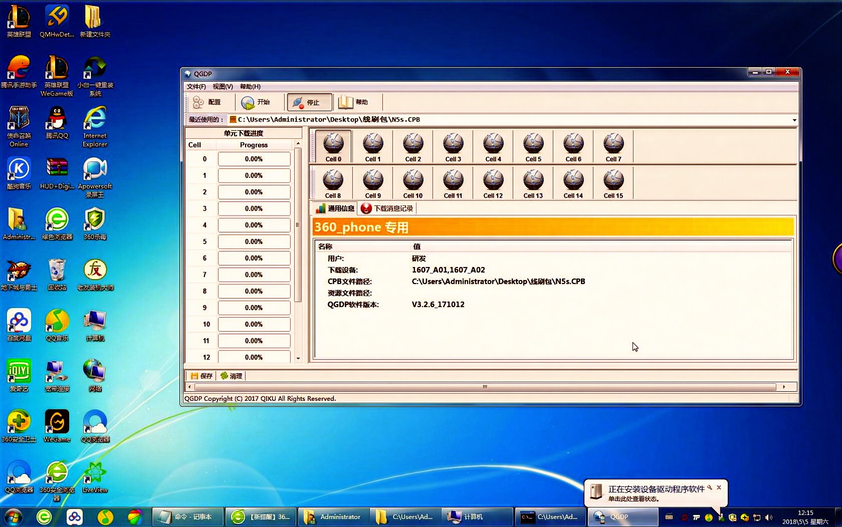Open the 酷狗音乐 desktop icon
Image resolution: width=842 pixels, height=527 pixels.
point(19,173)
